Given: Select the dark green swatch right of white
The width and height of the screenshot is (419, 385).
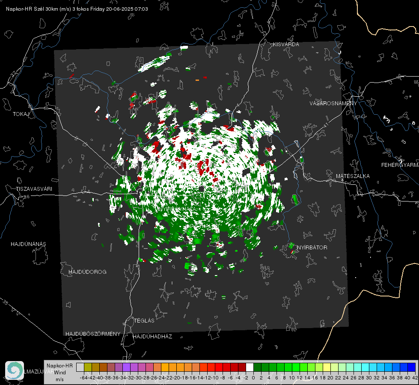Looking at the screenshot, I should click(x=257, y=367).
